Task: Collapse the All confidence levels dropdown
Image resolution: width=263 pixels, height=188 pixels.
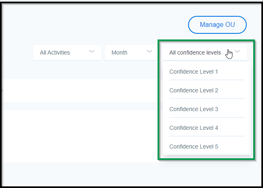Action: (205, 52)
